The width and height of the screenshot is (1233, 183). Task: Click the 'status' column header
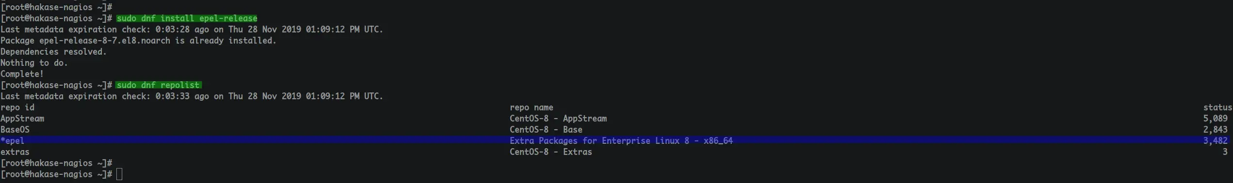pyautogui.click(x=1217, y=107)
